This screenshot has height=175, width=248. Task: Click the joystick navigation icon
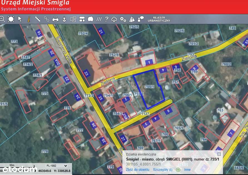pos(64,19)
